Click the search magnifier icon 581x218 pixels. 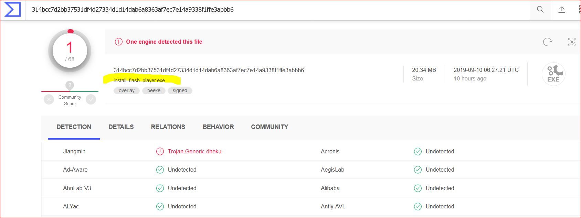[540, 10]
